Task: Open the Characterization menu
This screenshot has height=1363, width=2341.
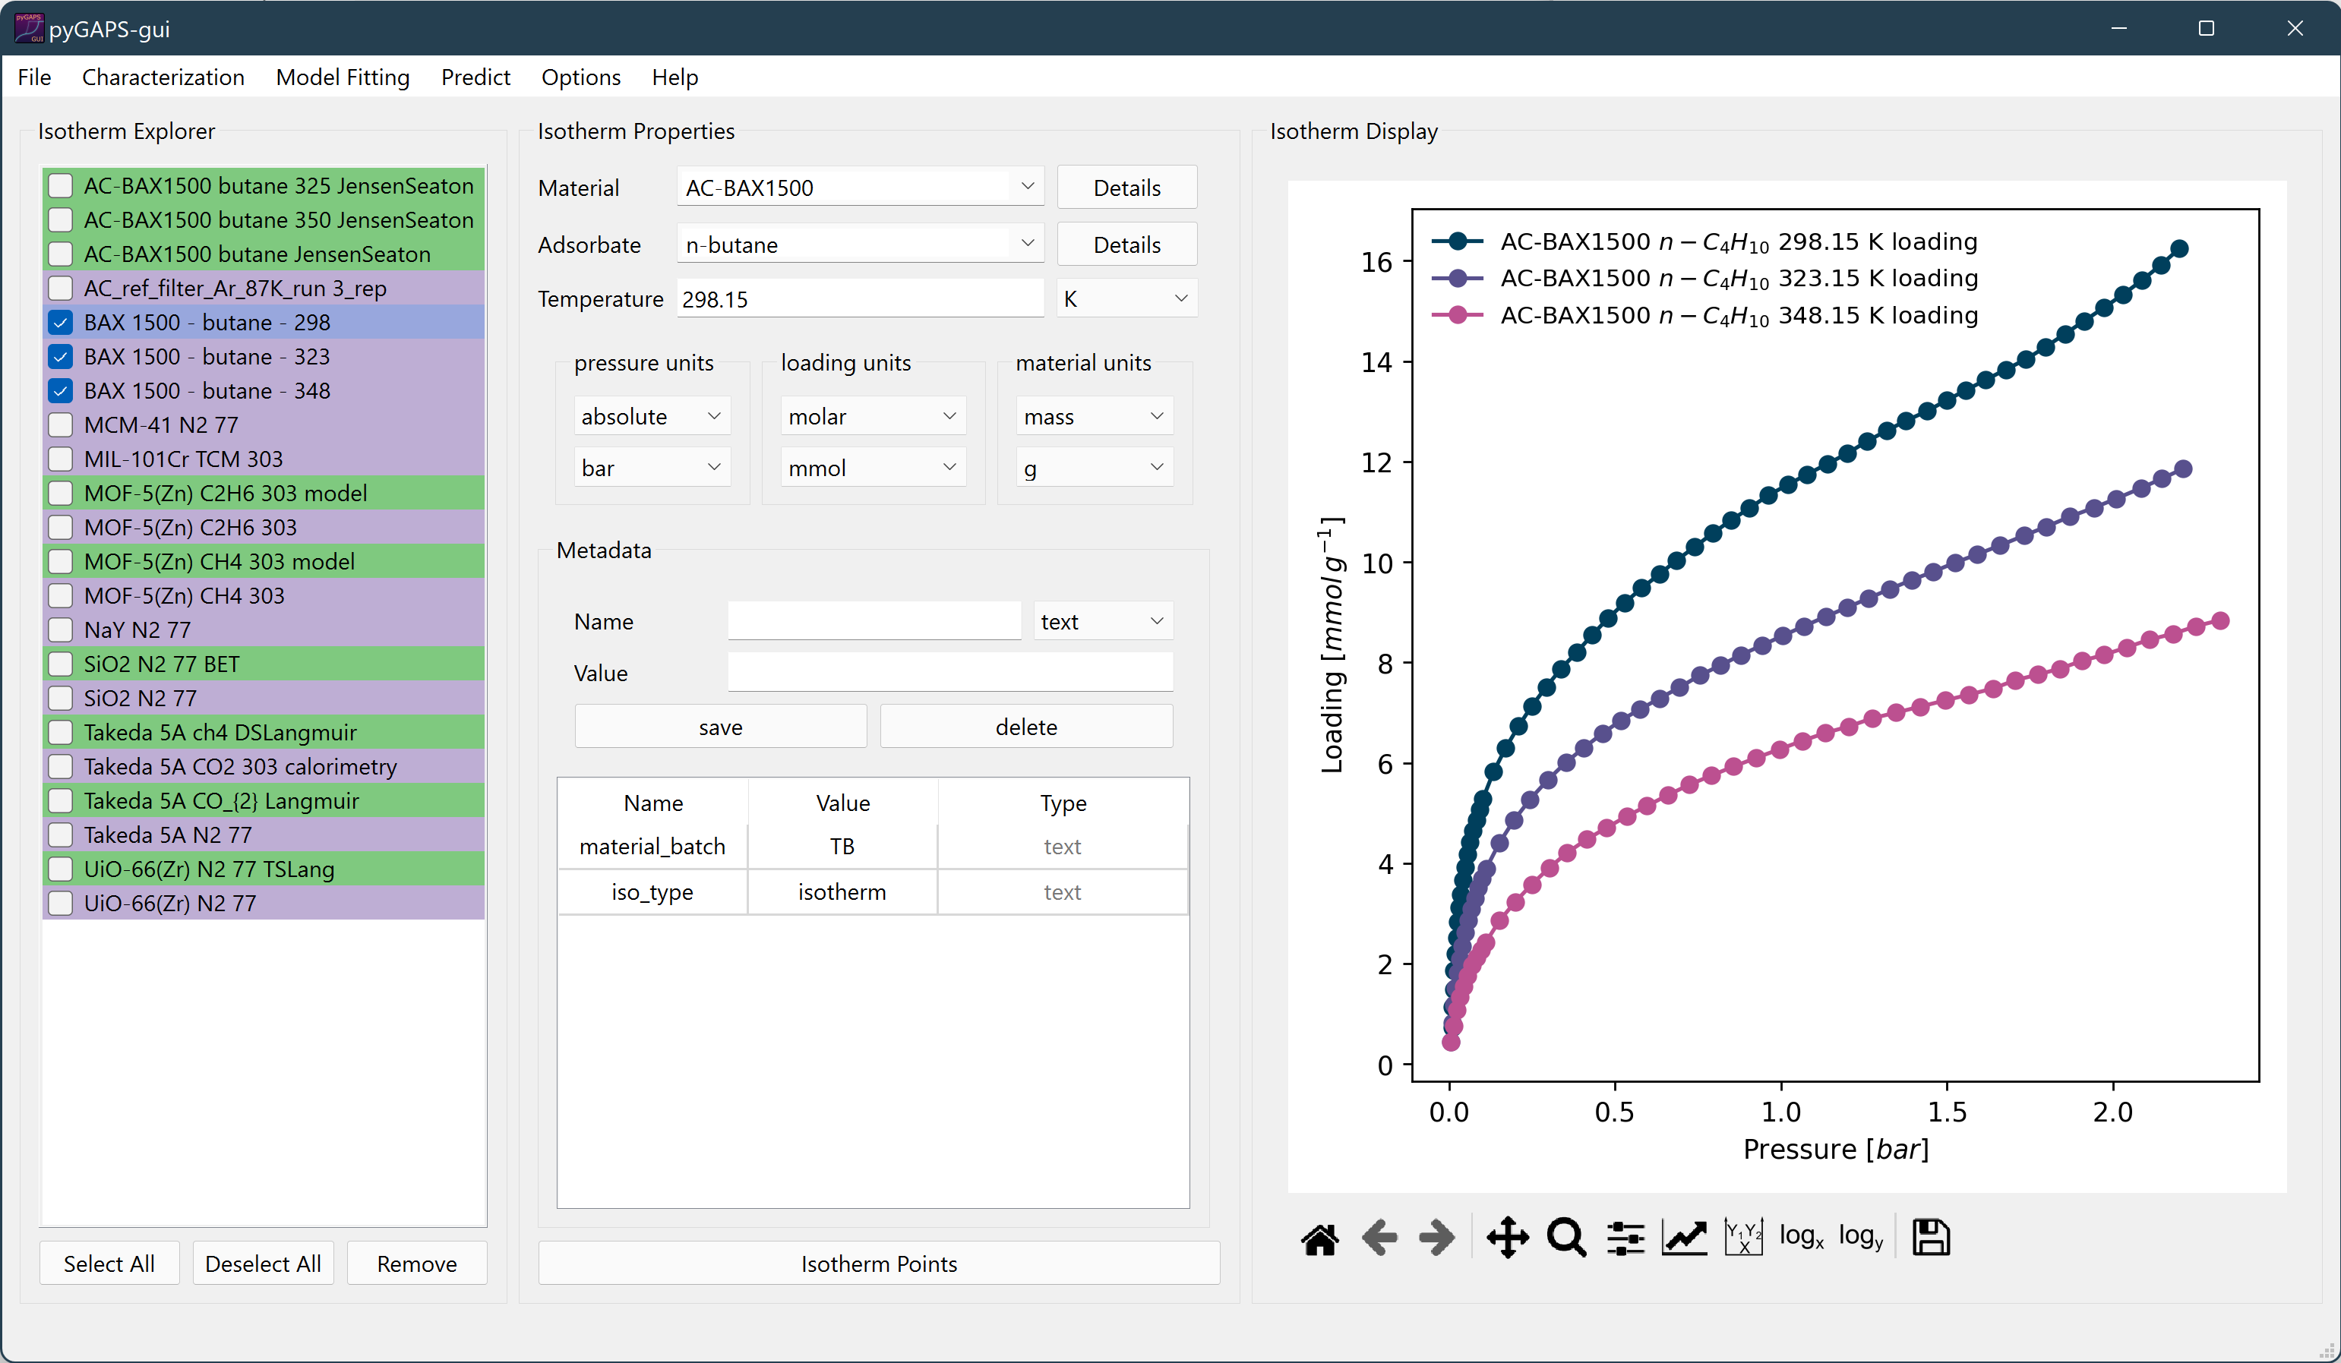Action: 163,77
